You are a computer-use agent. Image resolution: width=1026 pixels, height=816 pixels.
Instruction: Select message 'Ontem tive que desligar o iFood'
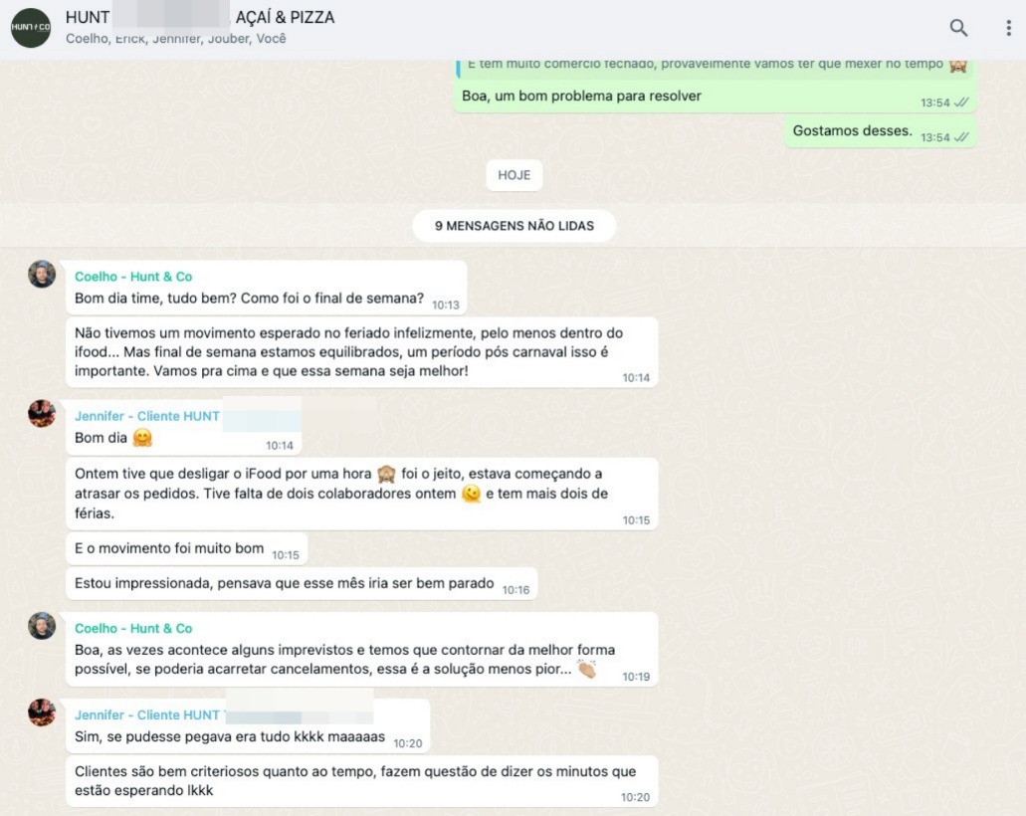(362, 494)
